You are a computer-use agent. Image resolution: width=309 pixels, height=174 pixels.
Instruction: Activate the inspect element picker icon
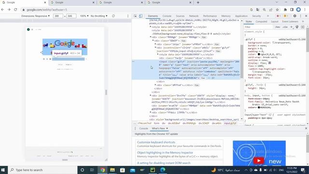click(x=135, y=16)
